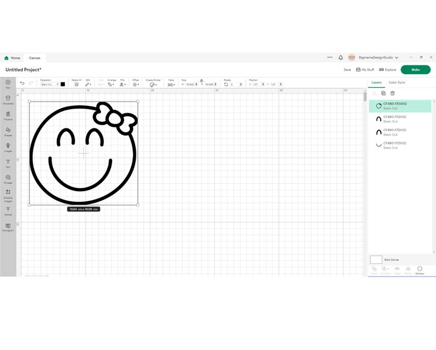Switch to the Layers tab
The height and width of the screenshot is (350, 436).
(377, 82)
